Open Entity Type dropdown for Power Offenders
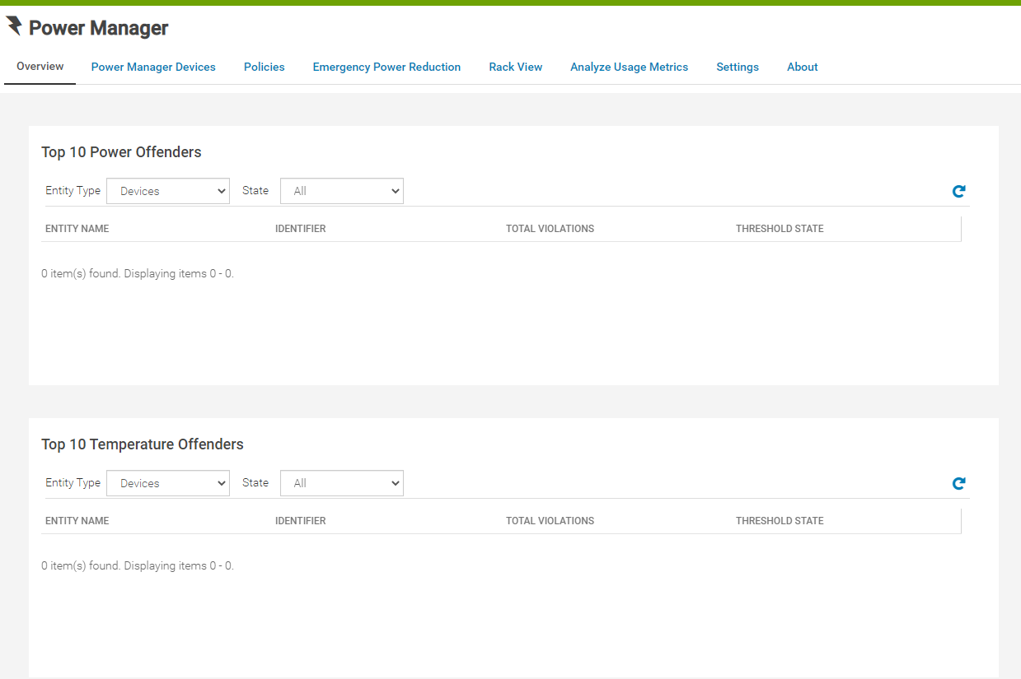 click(168, 191)
